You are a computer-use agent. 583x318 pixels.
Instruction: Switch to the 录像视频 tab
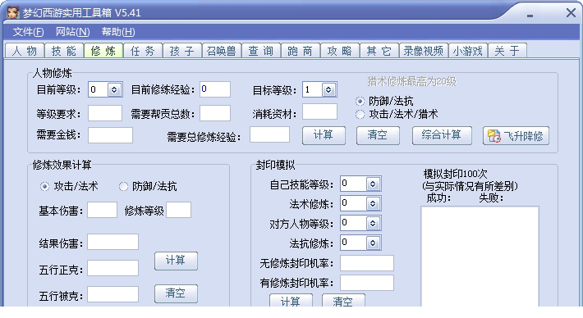[x=424, y=51]
